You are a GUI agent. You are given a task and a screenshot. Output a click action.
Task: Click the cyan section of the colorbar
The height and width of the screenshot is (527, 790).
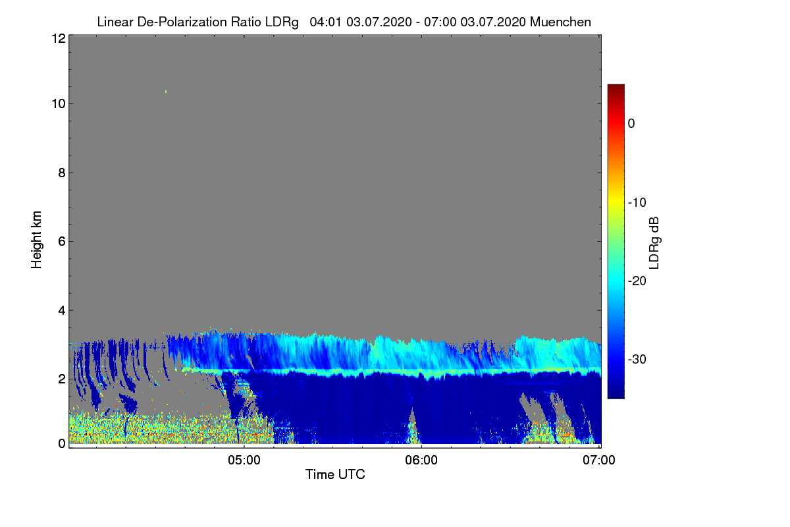click(x=616, y=280)
